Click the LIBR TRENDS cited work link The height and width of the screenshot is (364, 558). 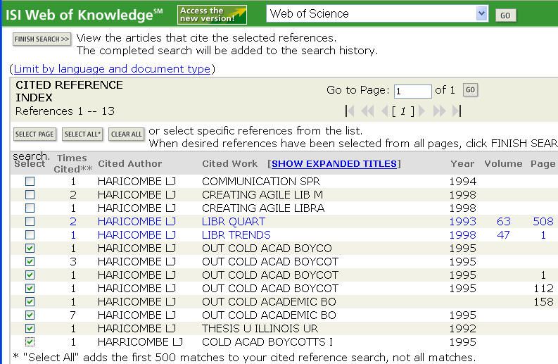click(x=236, y=234)
